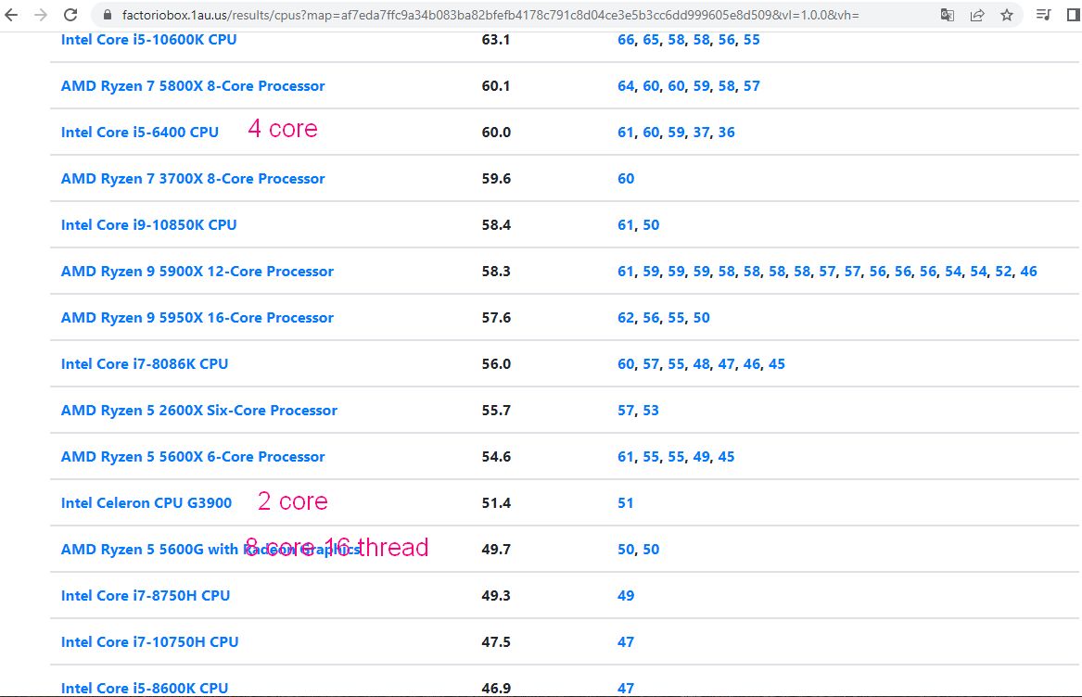
Task: Share this page using the share icon
Action: pos(977,15)
